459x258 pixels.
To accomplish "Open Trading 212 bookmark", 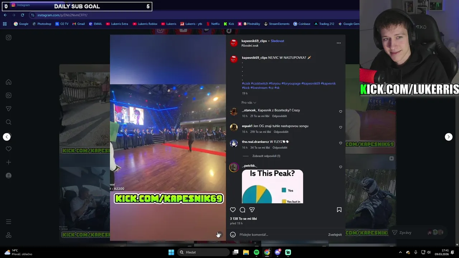I will [x=324, y=24].
